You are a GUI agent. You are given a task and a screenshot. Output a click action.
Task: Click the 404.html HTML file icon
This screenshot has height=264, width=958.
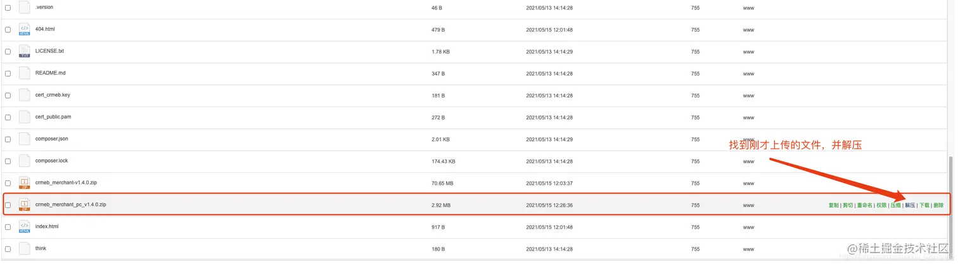[x=25, y=30]
